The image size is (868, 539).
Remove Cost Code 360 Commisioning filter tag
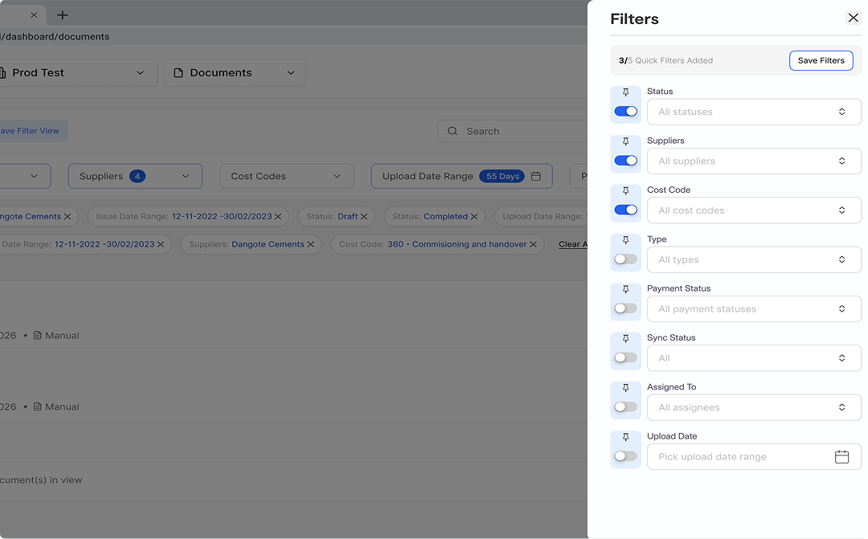tap(533, 244)
